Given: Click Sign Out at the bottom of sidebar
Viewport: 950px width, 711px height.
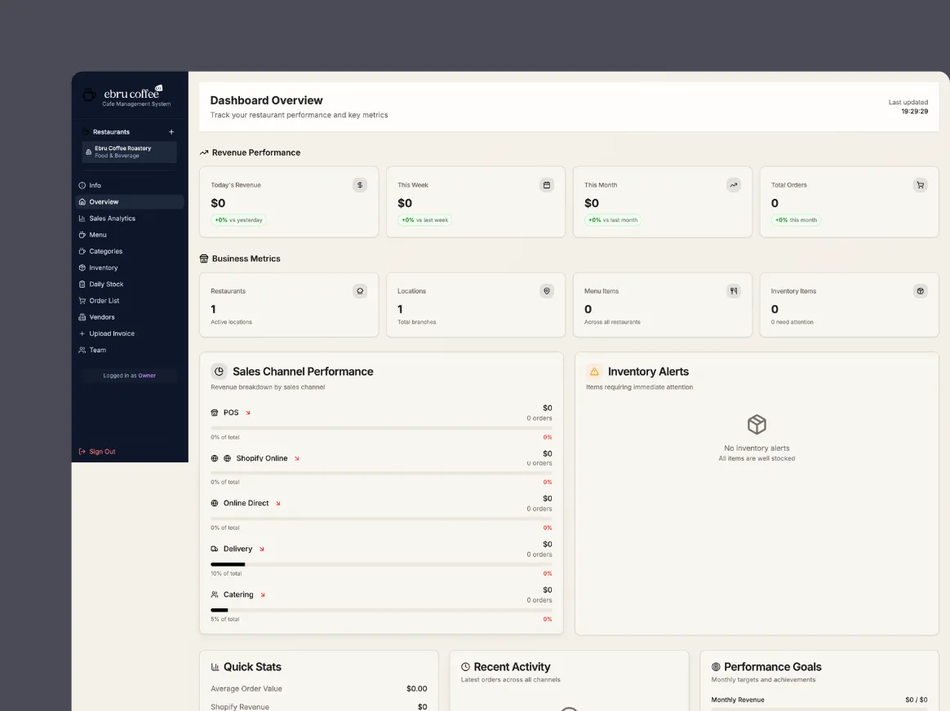Looking at the screenshot, I should [103, 451].
